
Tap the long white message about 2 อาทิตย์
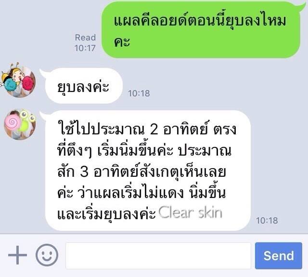pyautogui.click(x=148, y=170)
